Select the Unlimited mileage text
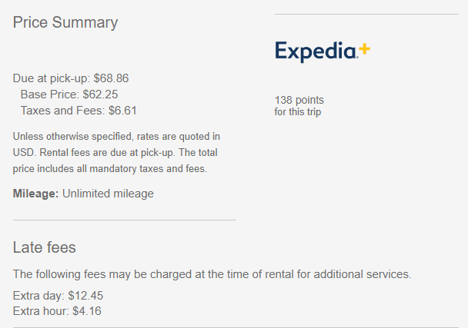 108,194
